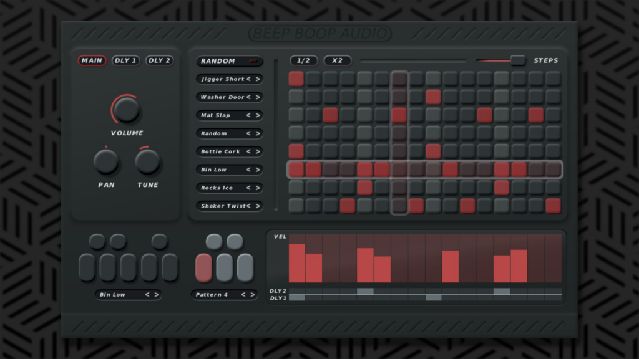Click the first dark sample pad
Viewport: 639px width, 359px height.
[87, 267]
